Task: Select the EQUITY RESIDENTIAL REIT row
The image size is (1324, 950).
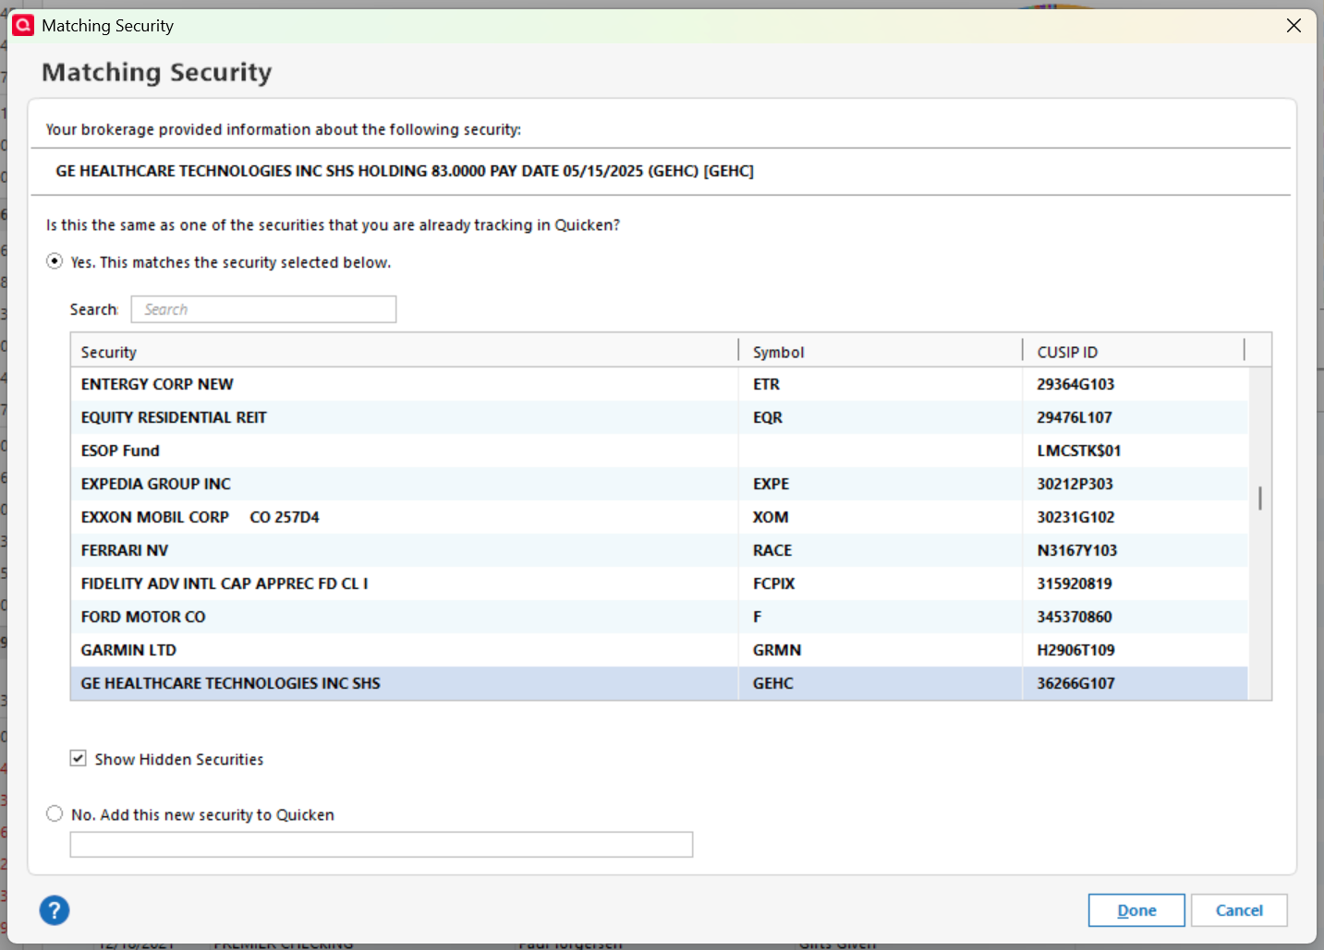Action: 660,417
